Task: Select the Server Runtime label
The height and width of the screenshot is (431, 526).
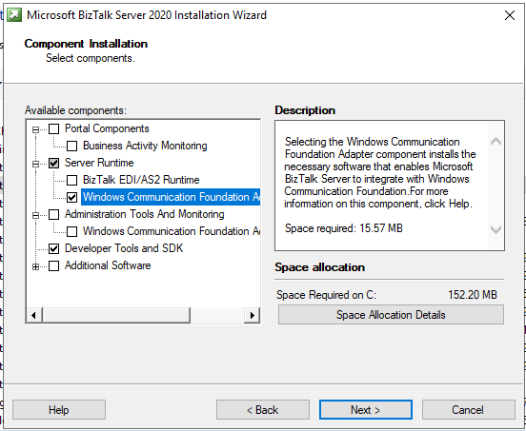Action: click(x=99, y=163)
